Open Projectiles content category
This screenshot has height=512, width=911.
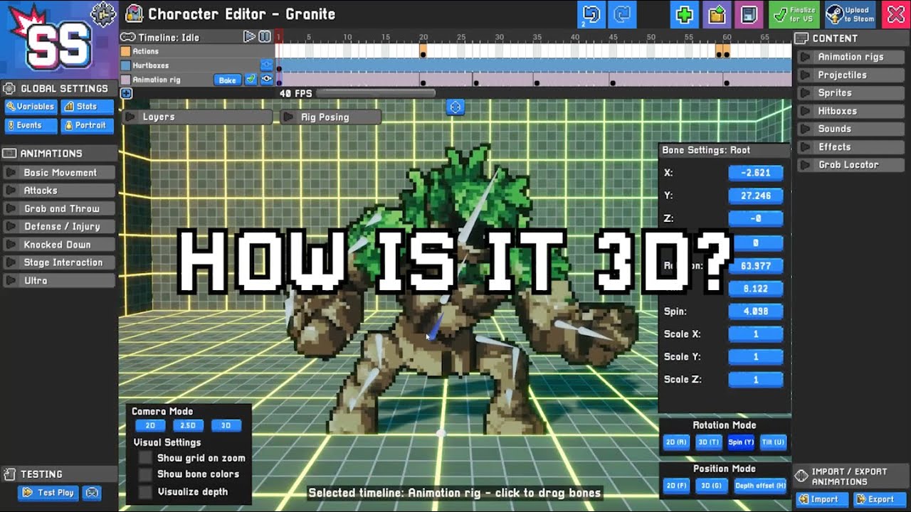852,75
